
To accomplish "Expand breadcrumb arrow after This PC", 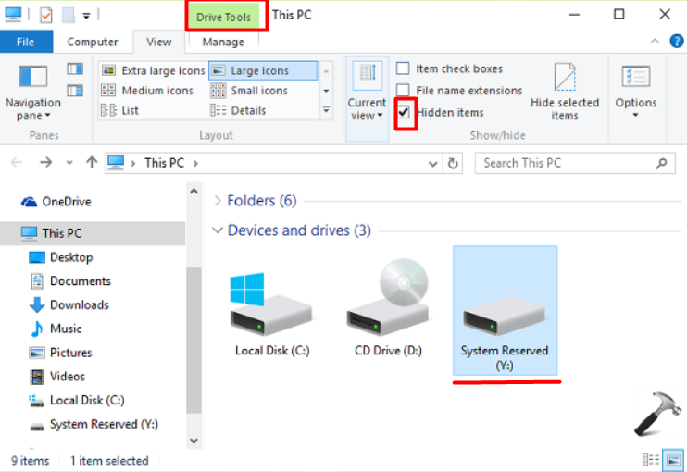I will point(195,163).
